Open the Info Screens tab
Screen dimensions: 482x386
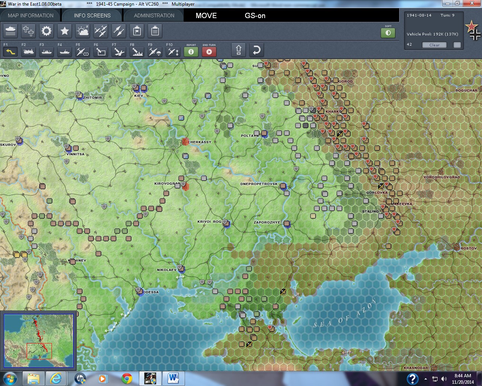tap(92, 15)
